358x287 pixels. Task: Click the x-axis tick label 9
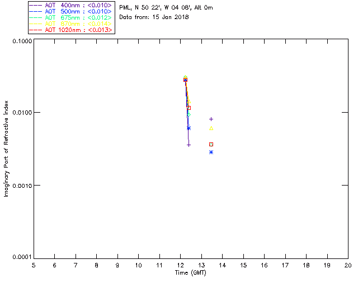coord(117,265)
